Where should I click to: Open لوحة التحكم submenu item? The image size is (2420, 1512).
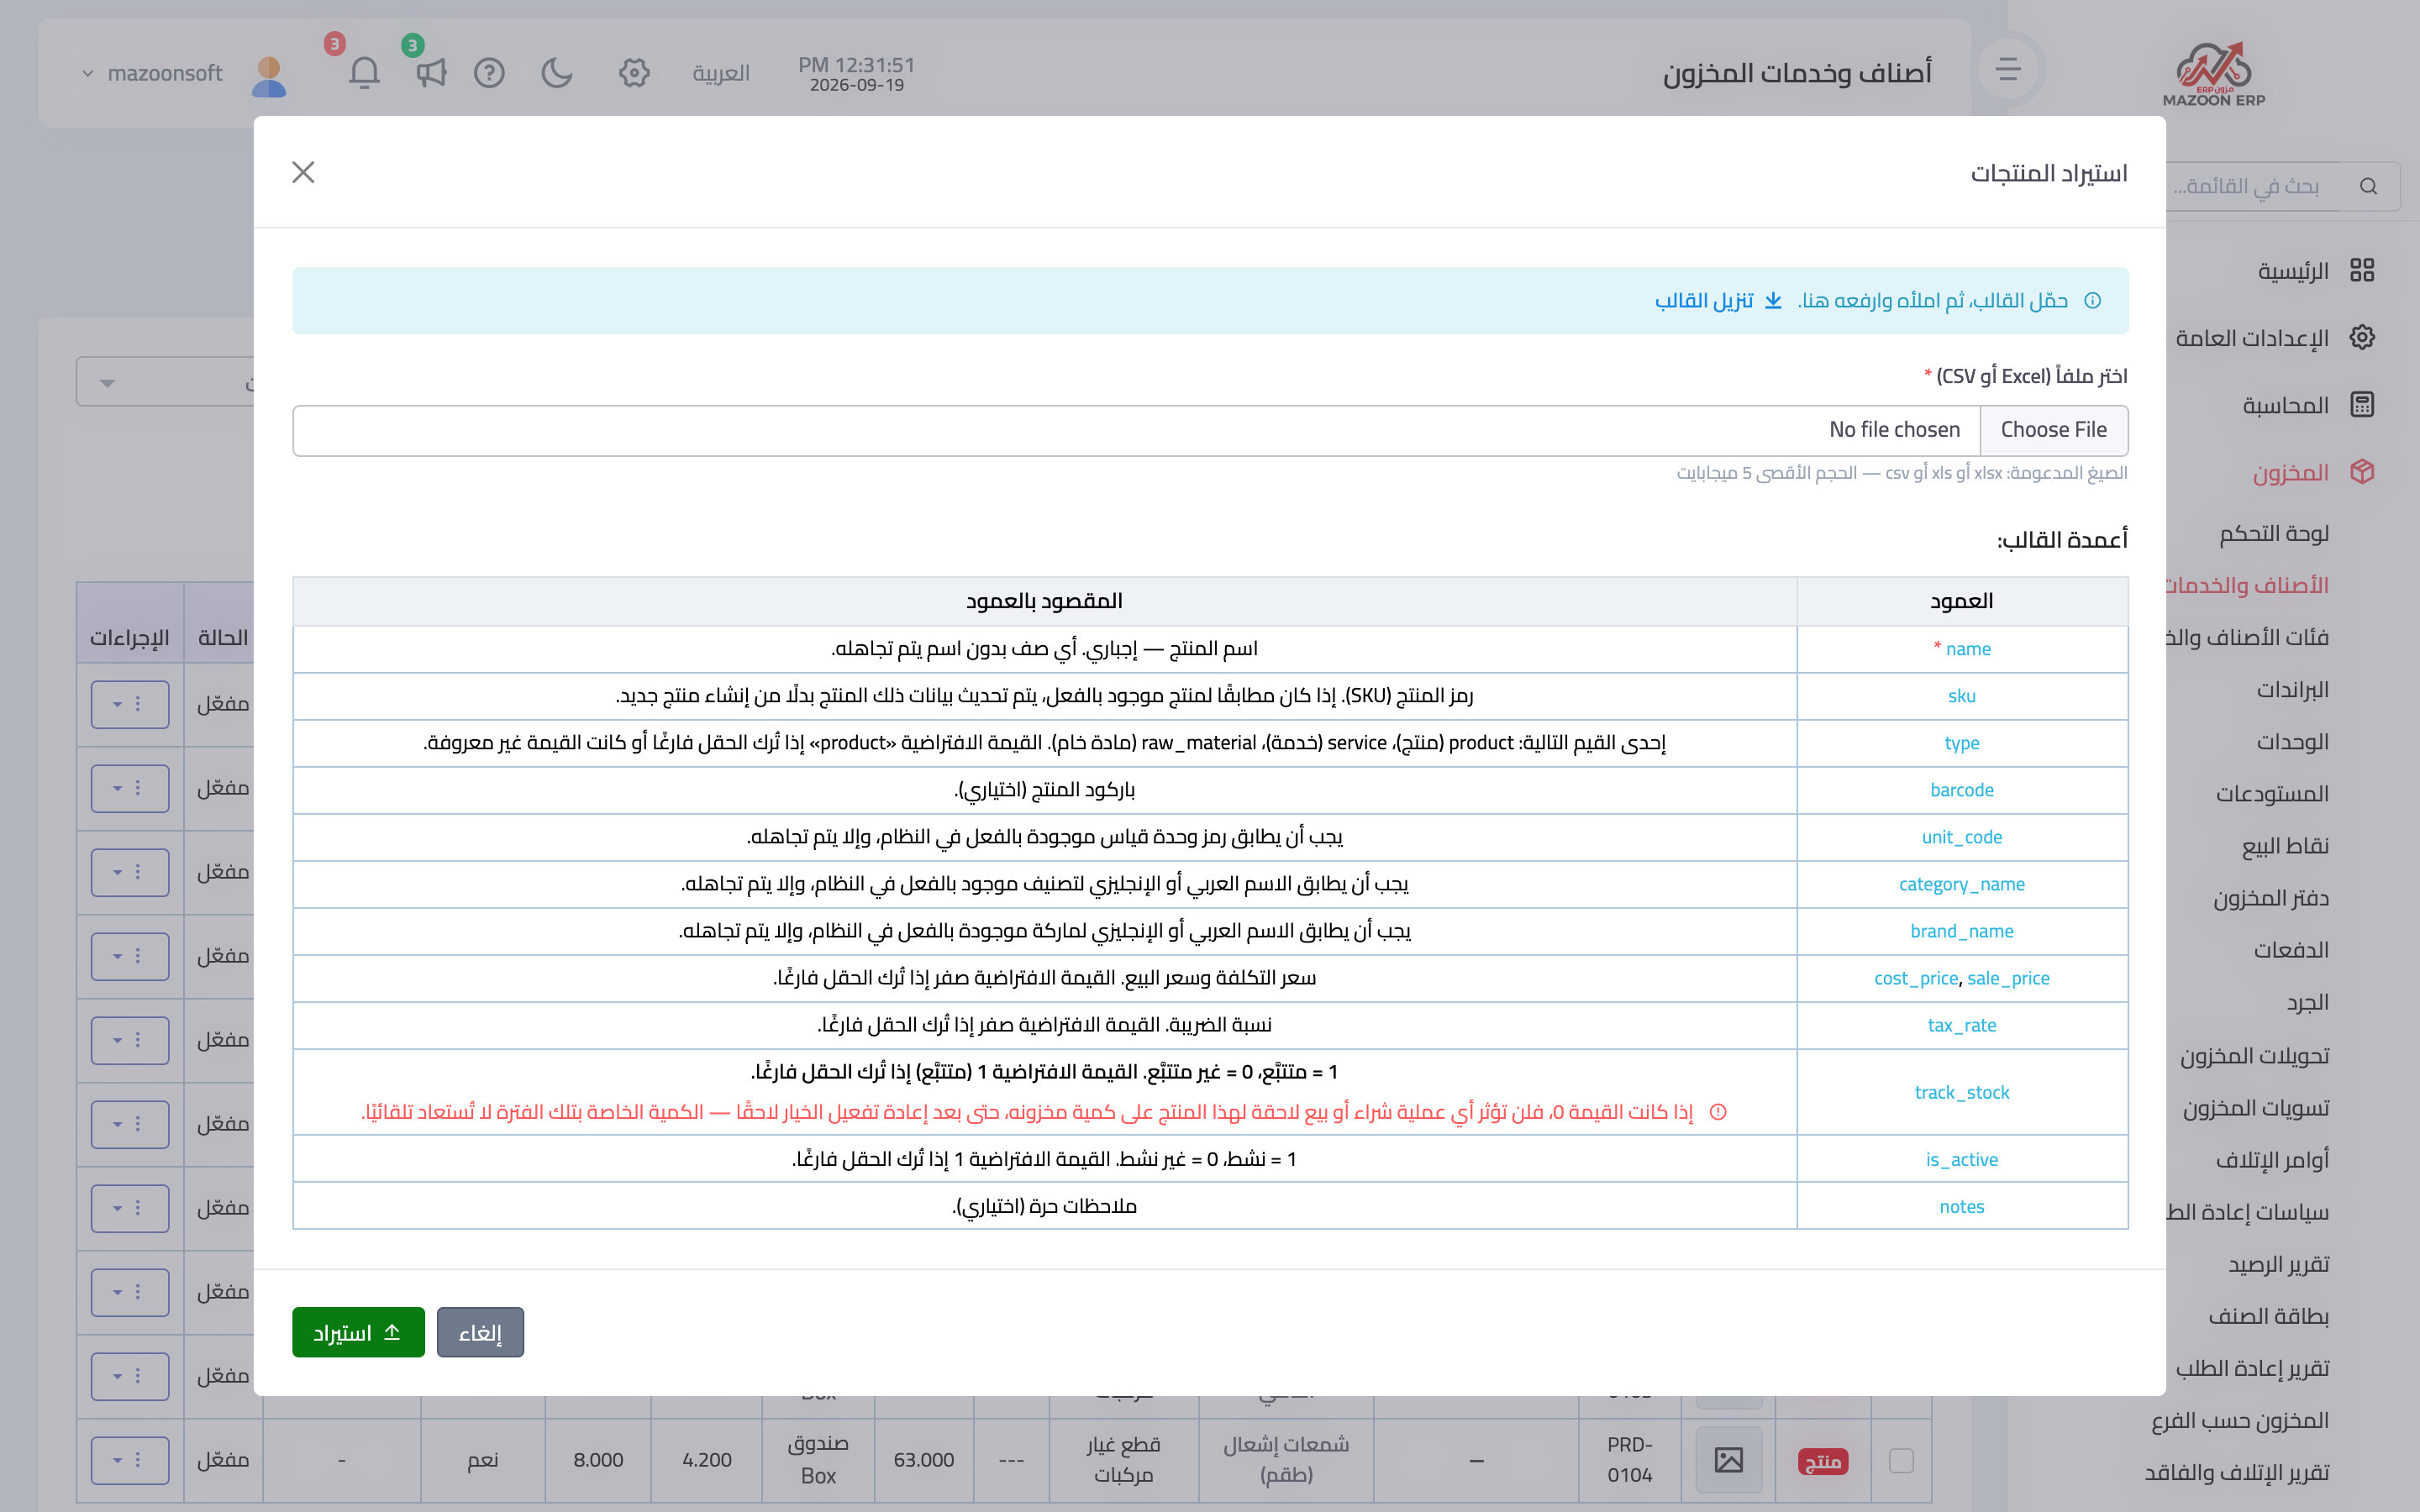coord(2274,533)
